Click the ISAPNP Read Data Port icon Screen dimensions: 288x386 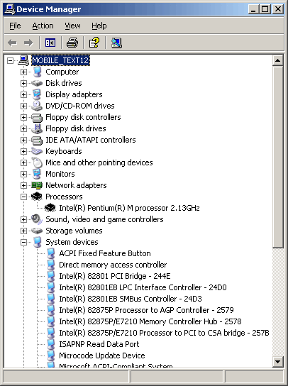(50, 344)
